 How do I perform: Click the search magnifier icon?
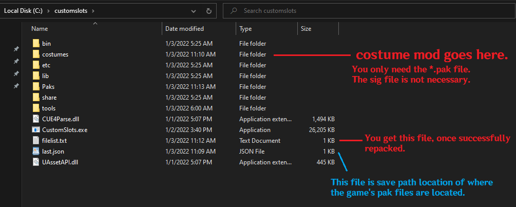tap(234, 11)
